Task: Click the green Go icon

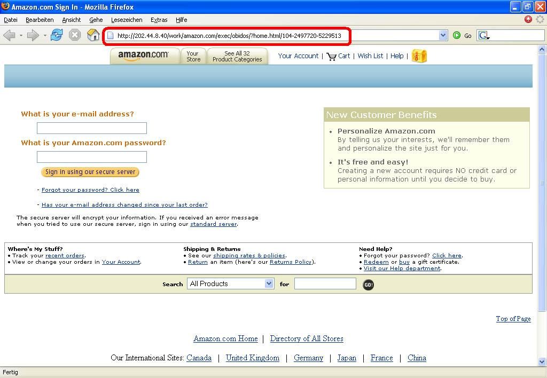Action: [x=456, y=35]
